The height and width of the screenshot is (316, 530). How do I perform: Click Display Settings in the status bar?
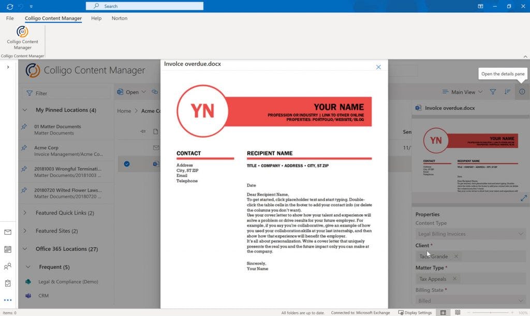click(x=416, y=312)
